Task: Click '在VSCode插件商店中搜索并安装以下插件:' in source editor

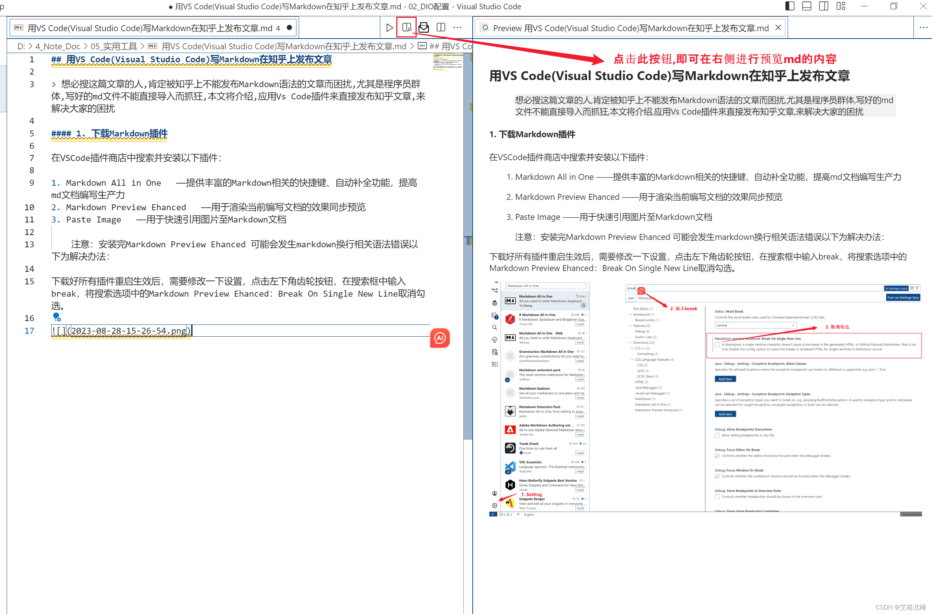Action: pyautogui.click(x=136, y=158)
